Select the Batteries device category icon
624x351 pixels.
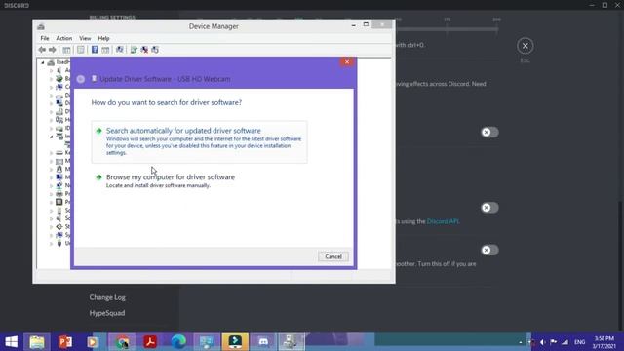pyautogui.click(x=59, y=78)
